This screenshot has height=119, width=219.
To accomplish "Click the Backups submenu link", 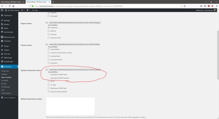I will pos(4,83).
